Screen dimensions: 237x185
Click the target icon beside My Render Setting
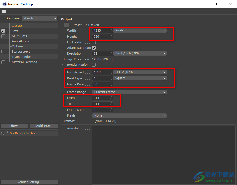(3, 133)
